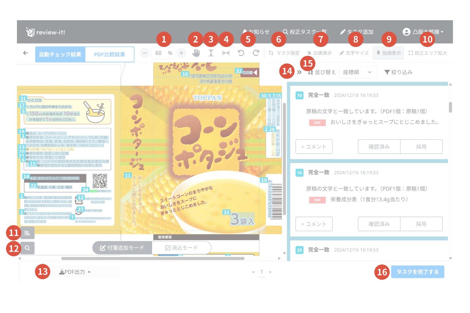Click the zoom in plus button
The height and width of the screenshot is (313, 470).
pyautogui.click(x=181, y=53)
